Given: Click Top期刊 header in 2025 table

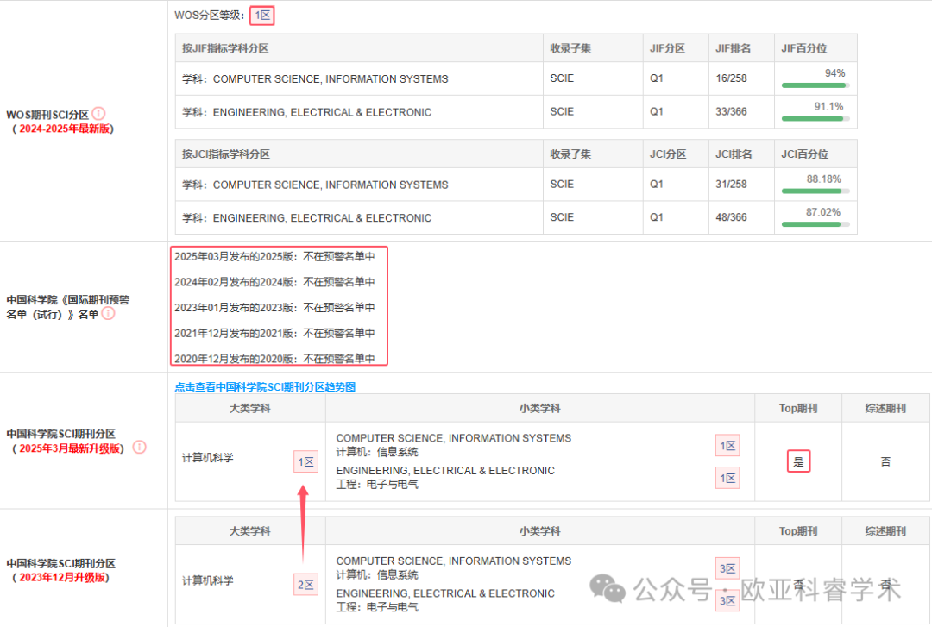Looking at the screenshot, I should [798, 408].
